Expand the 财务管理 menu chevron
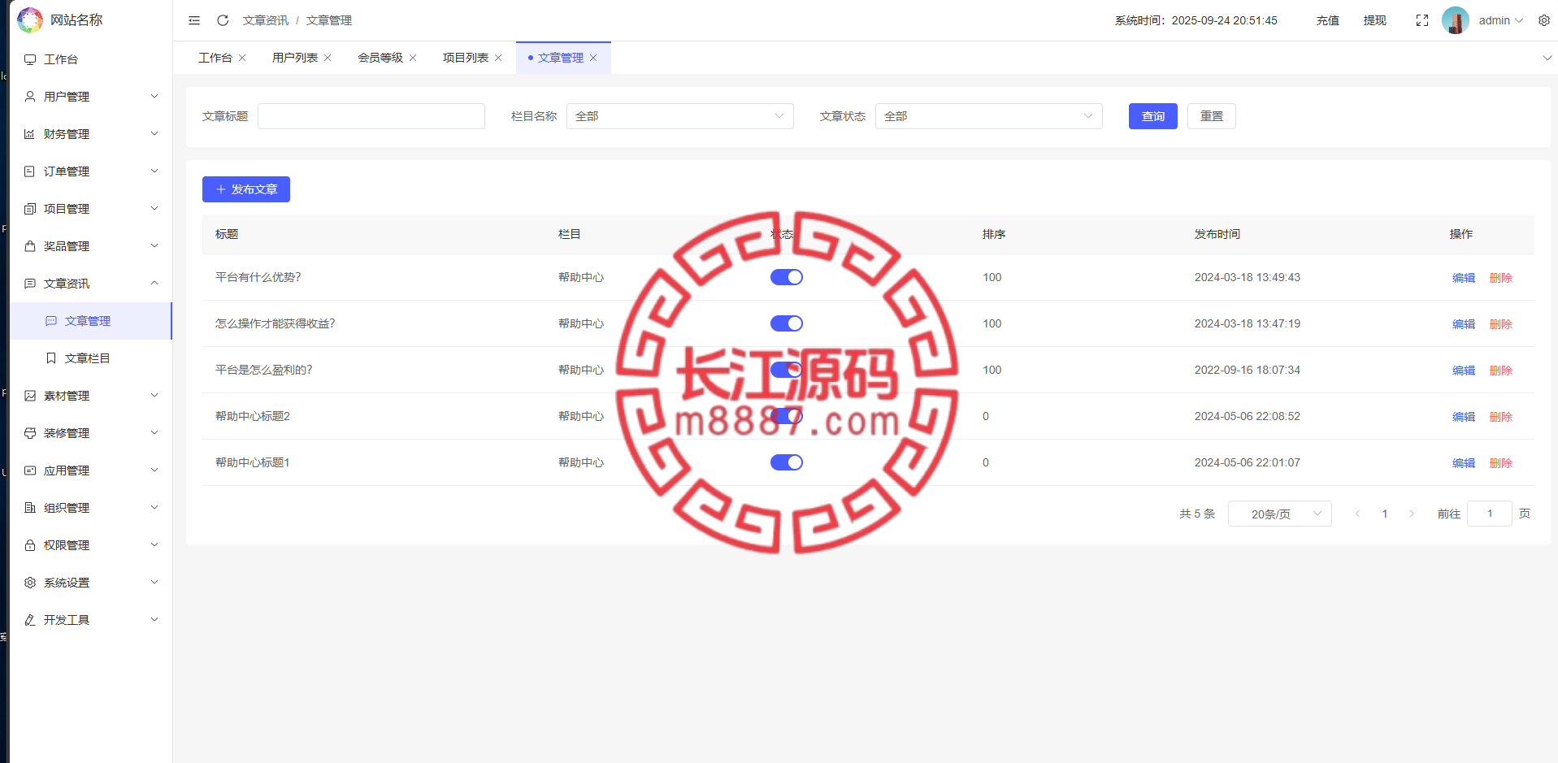This screenshot has height=763, width=1558. [x=154, y=134]
